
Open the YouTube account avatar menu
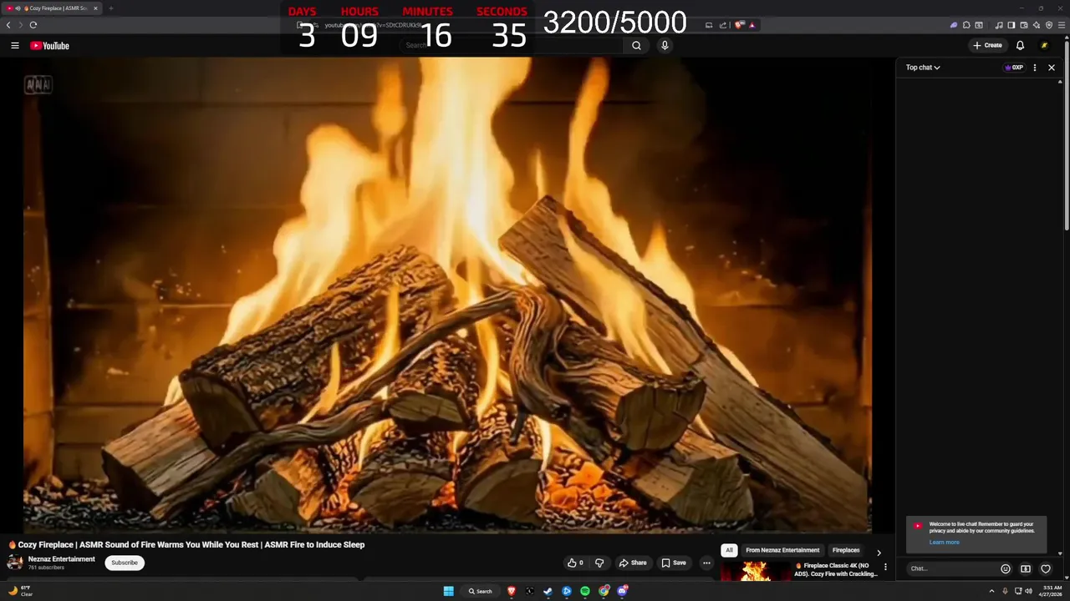[x=1044, y=46]
